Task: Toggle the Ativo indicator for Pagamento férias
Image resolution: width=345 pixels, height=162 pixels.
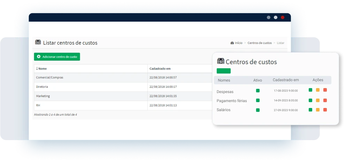Action: pos(258,100)
